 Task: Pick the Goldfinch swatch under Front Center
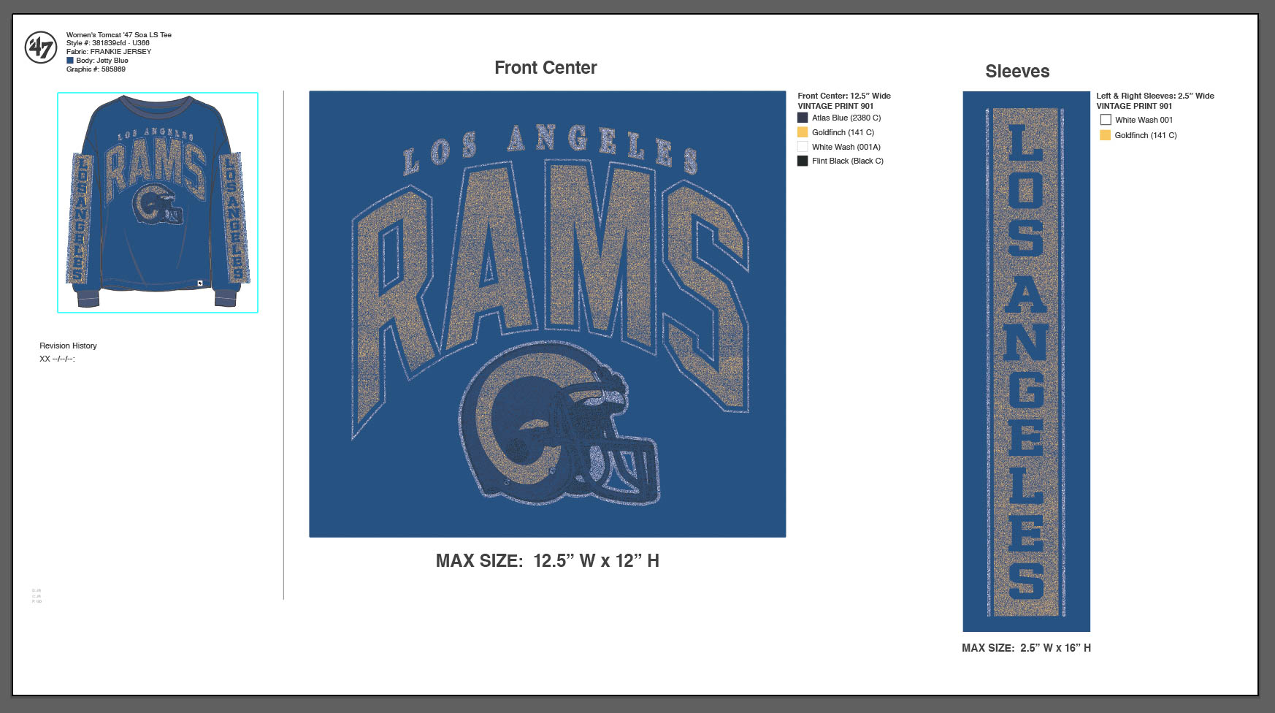coord(803,132)
